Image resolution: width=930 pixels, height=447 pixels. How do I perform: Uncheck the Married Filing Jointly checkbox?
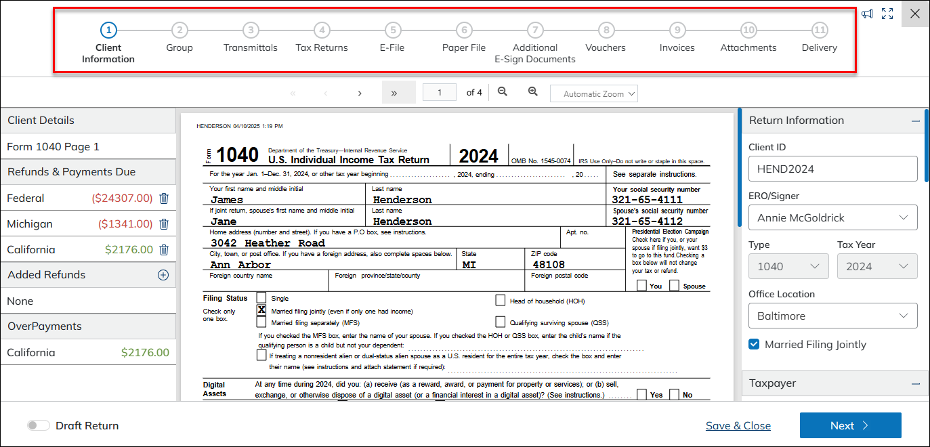tap(754, 344)
